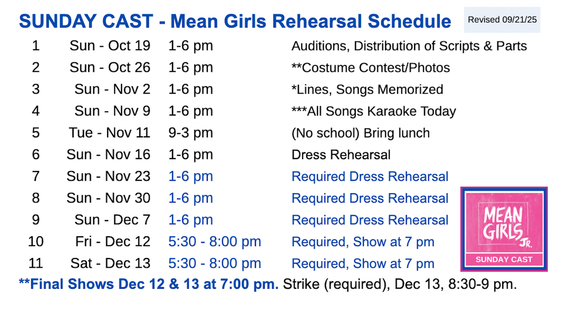Click the 5:30 - 8:00 pm time for Dec 12
The height and width of the screenshot is (312, 565).
coord(214,242)
